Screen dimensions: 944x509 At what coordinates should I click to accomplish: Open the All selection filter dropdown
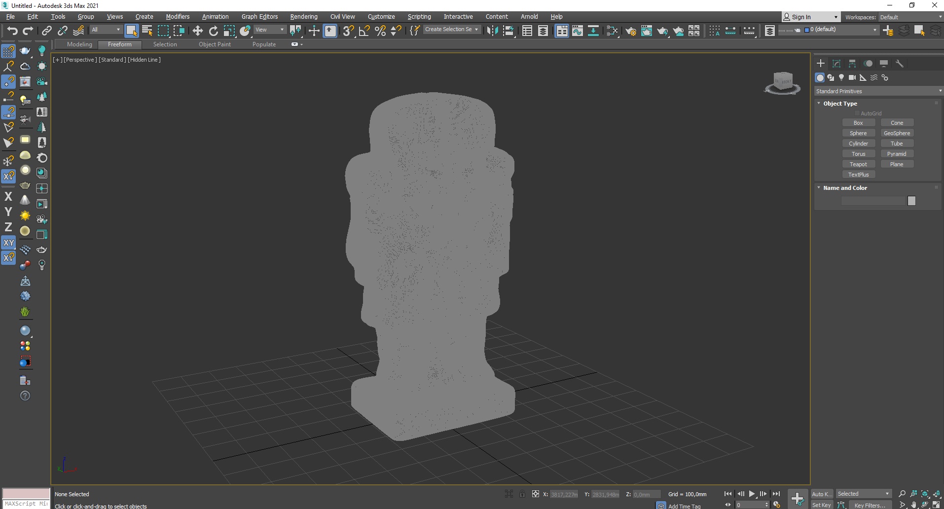106,30
